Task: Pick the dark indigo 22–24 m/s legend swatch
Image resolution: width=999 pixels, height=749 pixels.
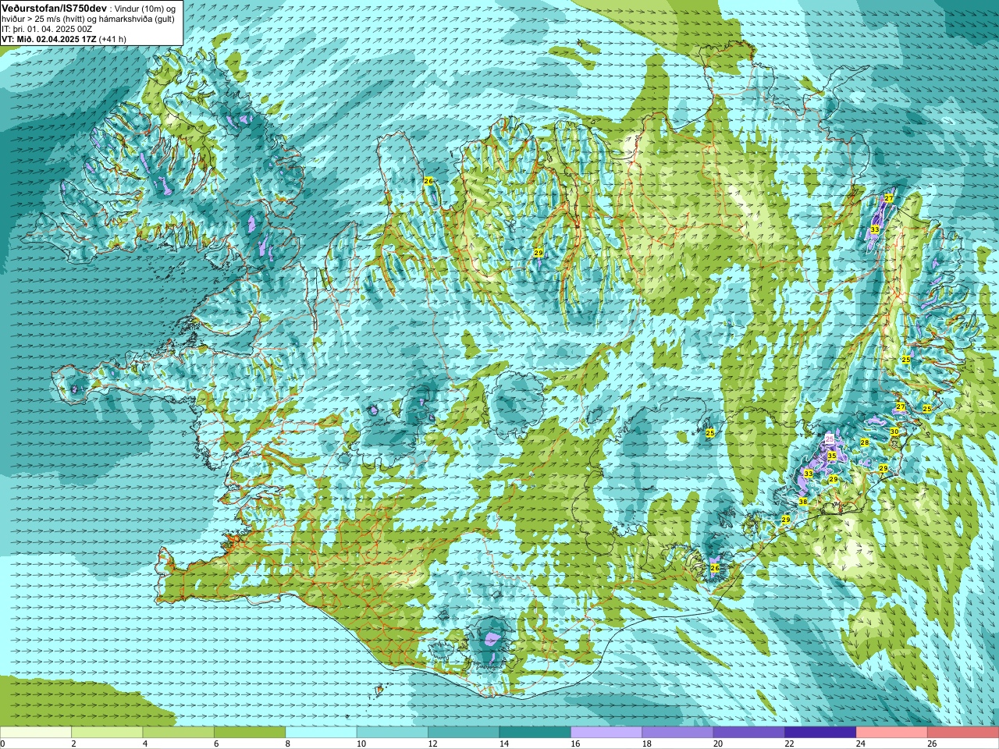Action: [x=820, y=733]
